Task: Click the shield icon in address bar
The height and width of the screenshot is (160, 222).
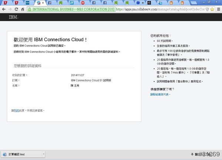Action: click(x=206, y=9)
